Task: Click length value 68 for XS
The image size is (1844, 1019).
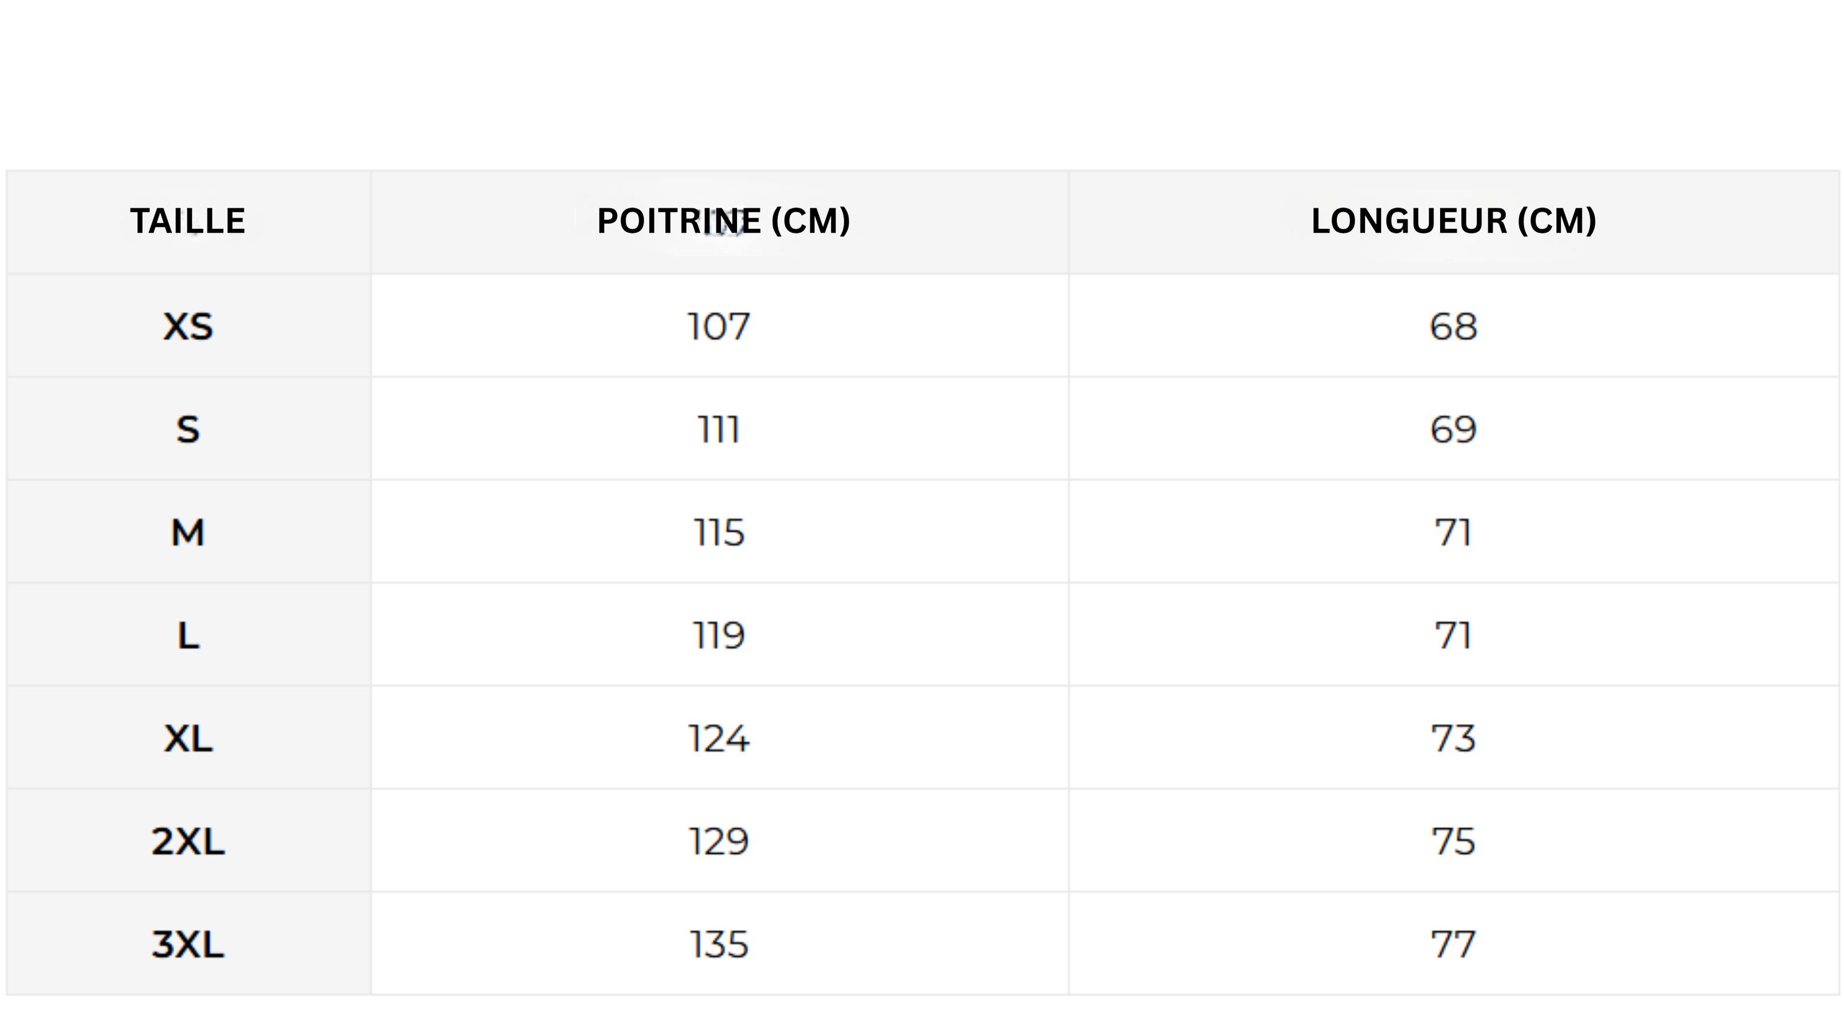Action: pos(1453,327)
